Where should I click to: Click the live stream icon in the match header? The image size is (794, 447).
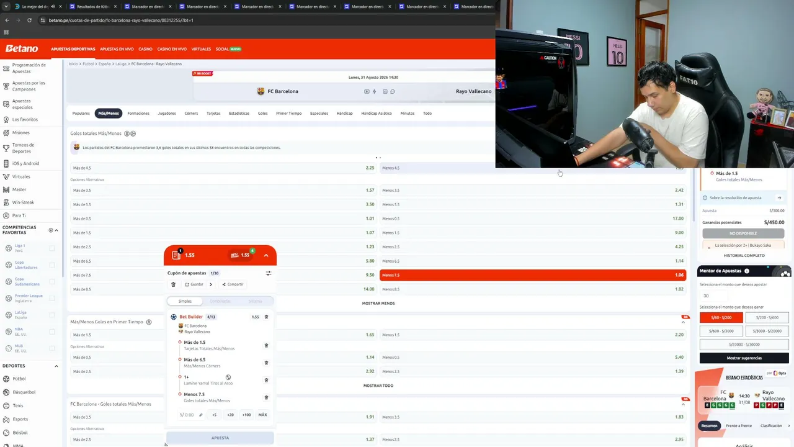point(367,91)
